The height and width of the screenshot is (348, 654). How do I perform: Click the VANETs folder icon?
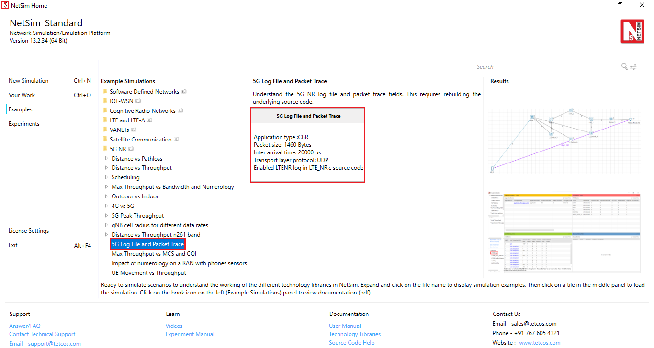coord(105,130)
